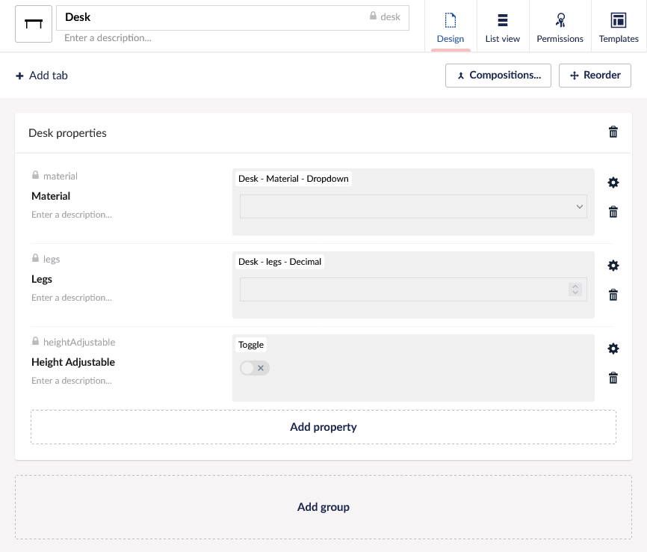This screenshot has width=647, height=552.
Task: Click the Legs decimal stepper arrows
Action: [x=575, y=289]
